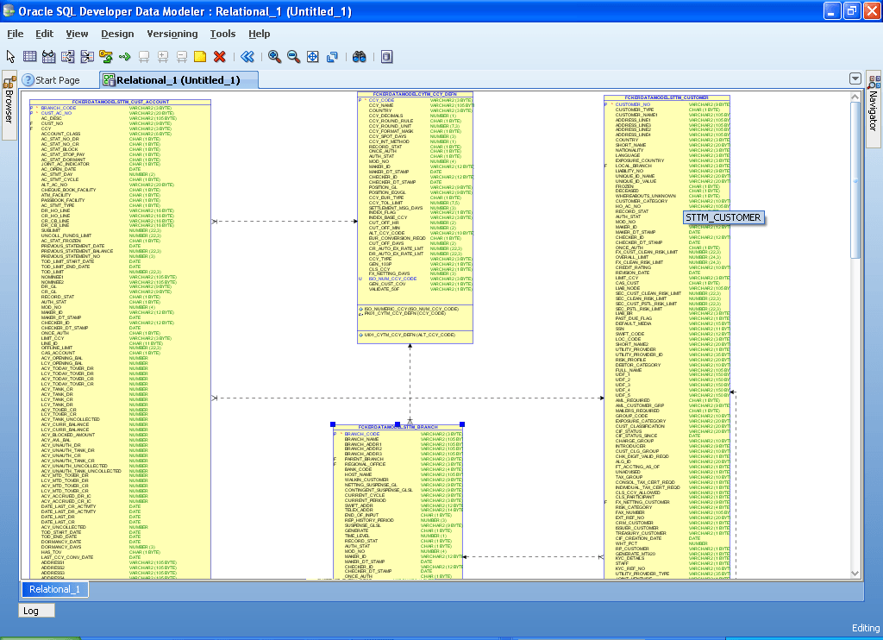The height and width of the screenshot is (640, 883).
Task: Add a note with the yellow Note icon
Action: coord(202,56)
